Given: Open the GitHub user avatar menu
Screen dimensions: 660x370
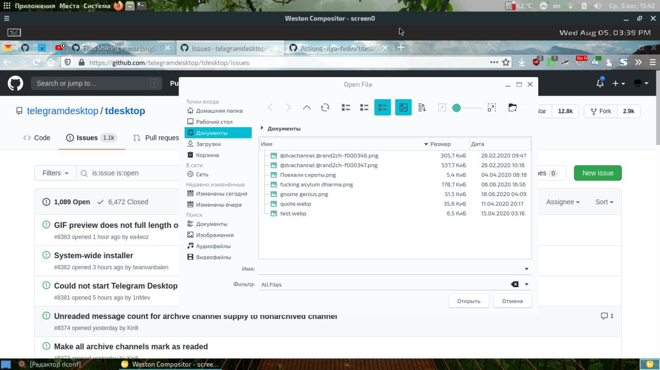Looking at the screenshot, I should pyautogui.click(x=640, y=83).
